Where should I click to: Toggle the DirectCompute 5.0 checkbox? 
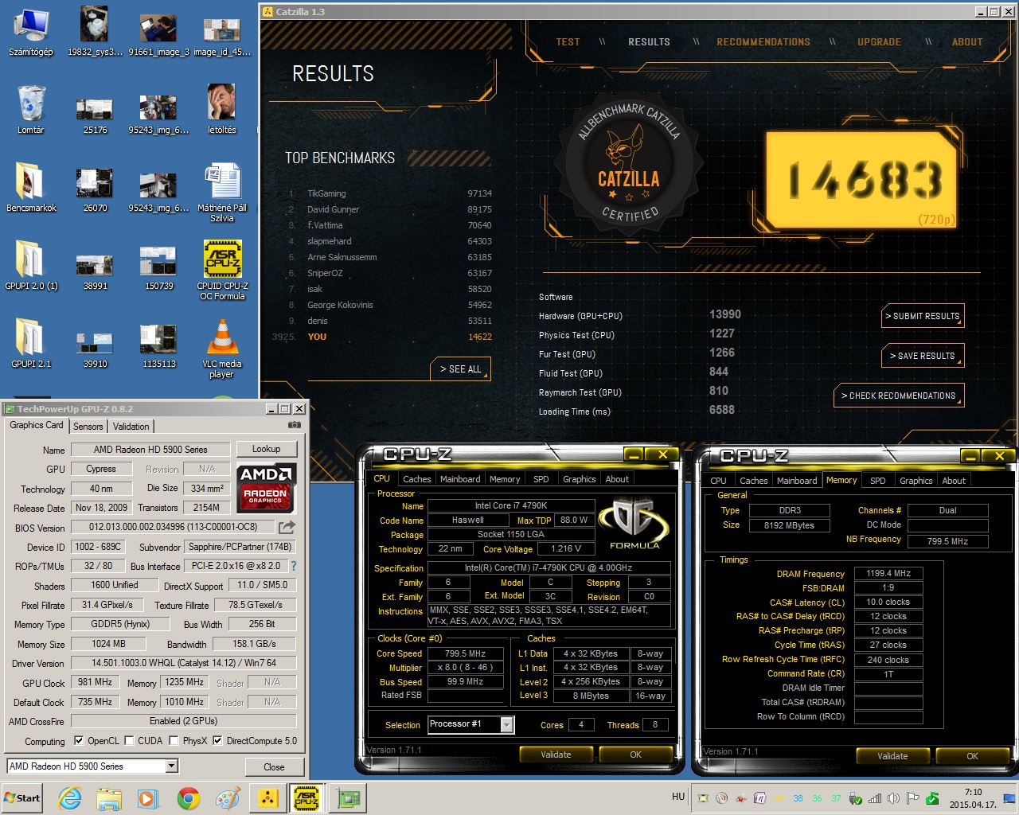pos(217,741)
